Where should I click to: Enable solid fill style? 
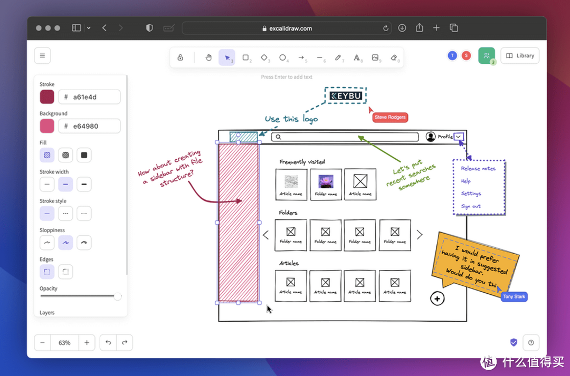click(x=83, y=155)
